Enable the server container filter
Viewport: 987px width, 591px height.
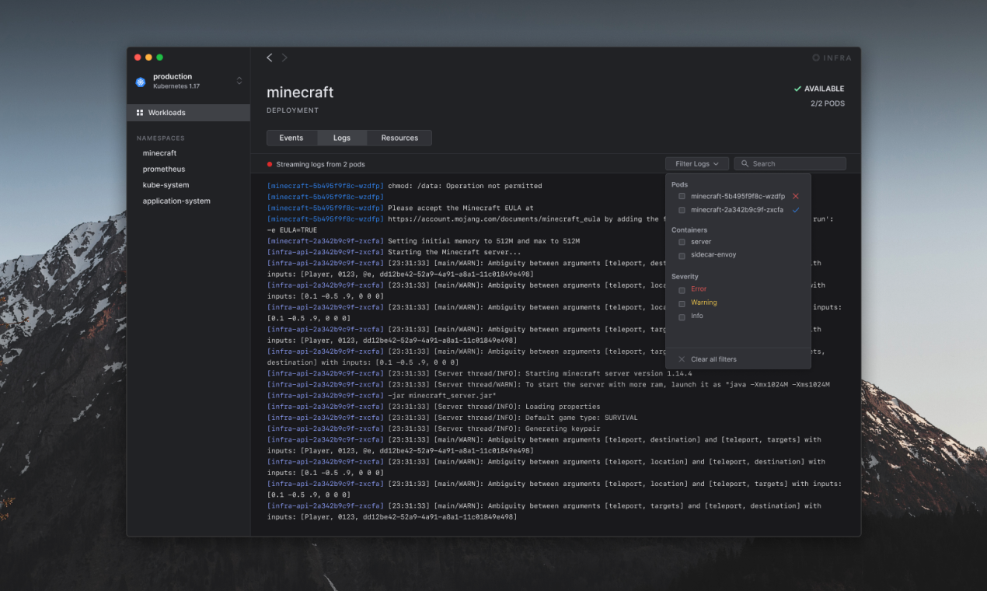pyautogui.click(x=682, y=242)
